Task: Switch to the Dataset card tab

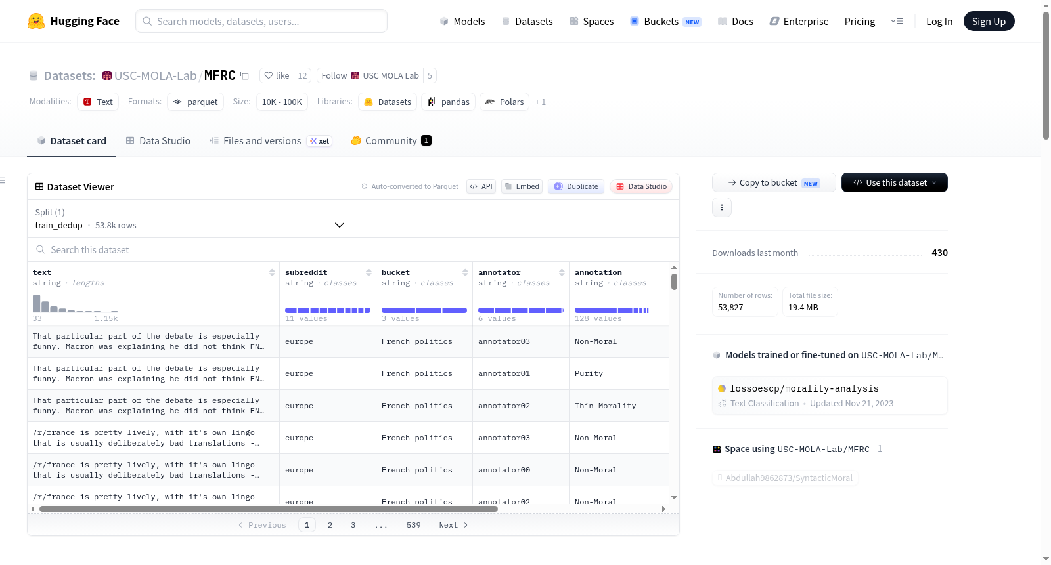Action: [x=71, y=141]
